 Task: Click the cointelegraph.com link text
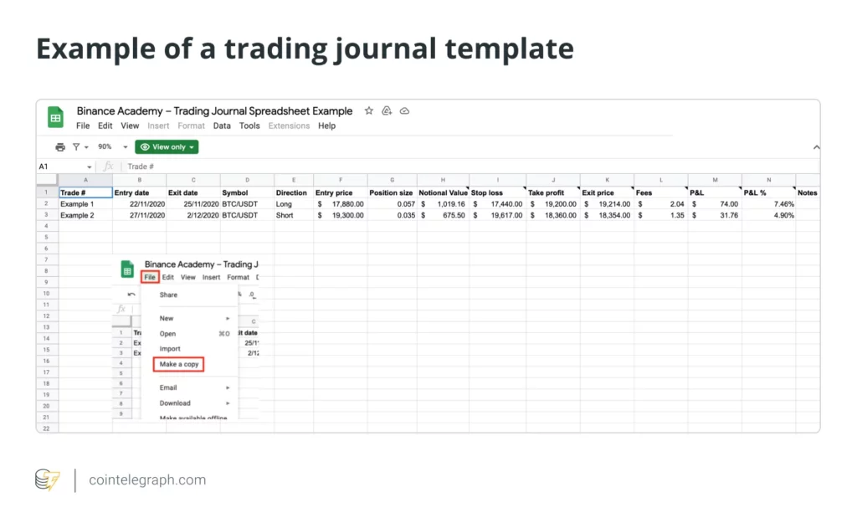[x=147, y=480]
